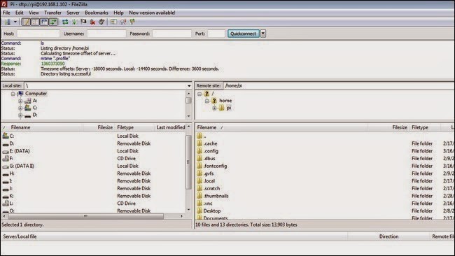Open the View menu

click(34, 13)
